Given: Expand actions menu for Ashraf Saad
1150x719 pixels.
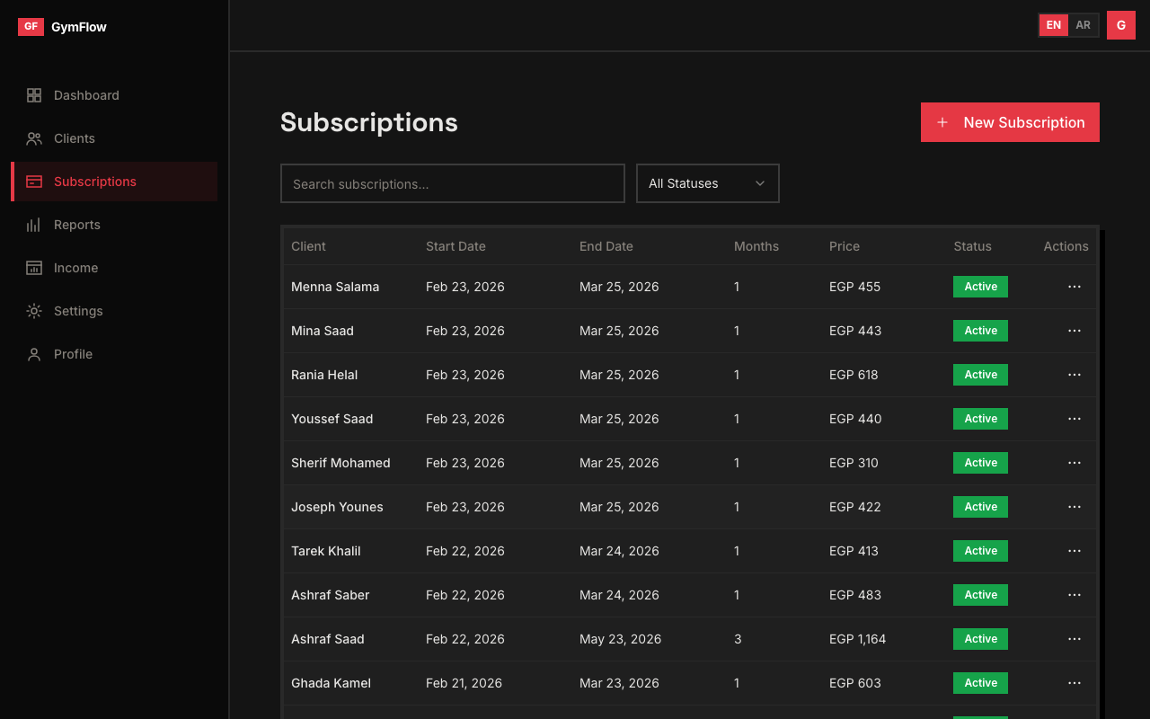Looking at the screenshot, I should tap(1074, 639).
